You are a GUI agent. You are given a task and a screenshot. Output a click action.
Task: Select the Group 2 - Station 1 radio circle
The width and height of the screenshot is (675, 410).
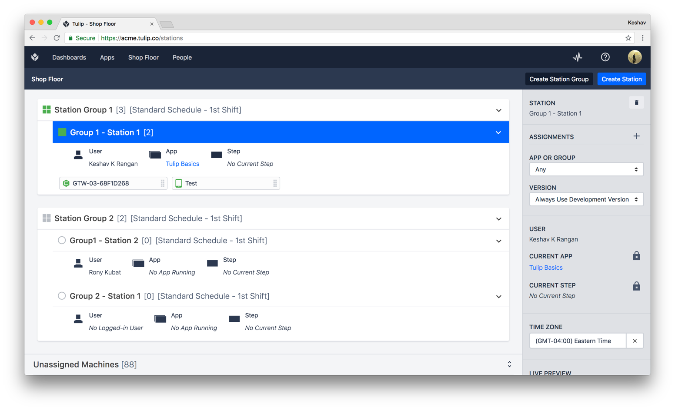62,296
